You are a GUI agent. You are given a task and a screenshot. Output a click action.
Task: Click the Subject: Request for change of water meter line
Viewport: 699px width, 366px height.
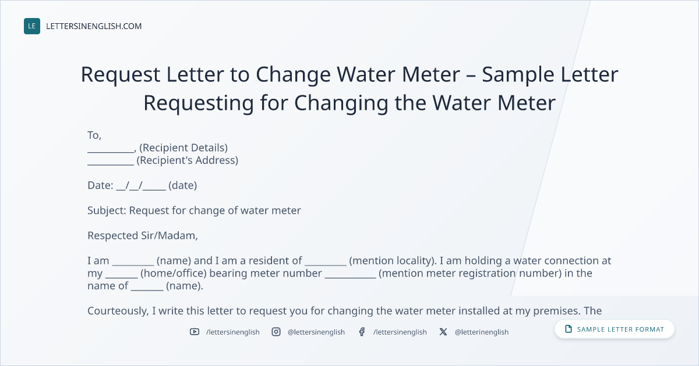click(x=194, y=210)
